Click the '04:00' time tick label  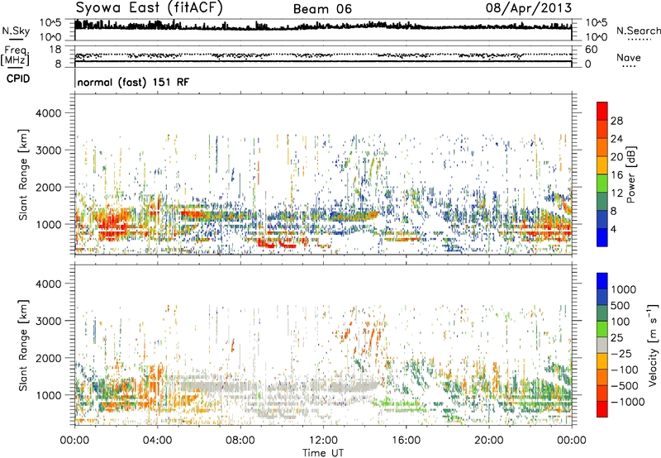tap(157, 441)
